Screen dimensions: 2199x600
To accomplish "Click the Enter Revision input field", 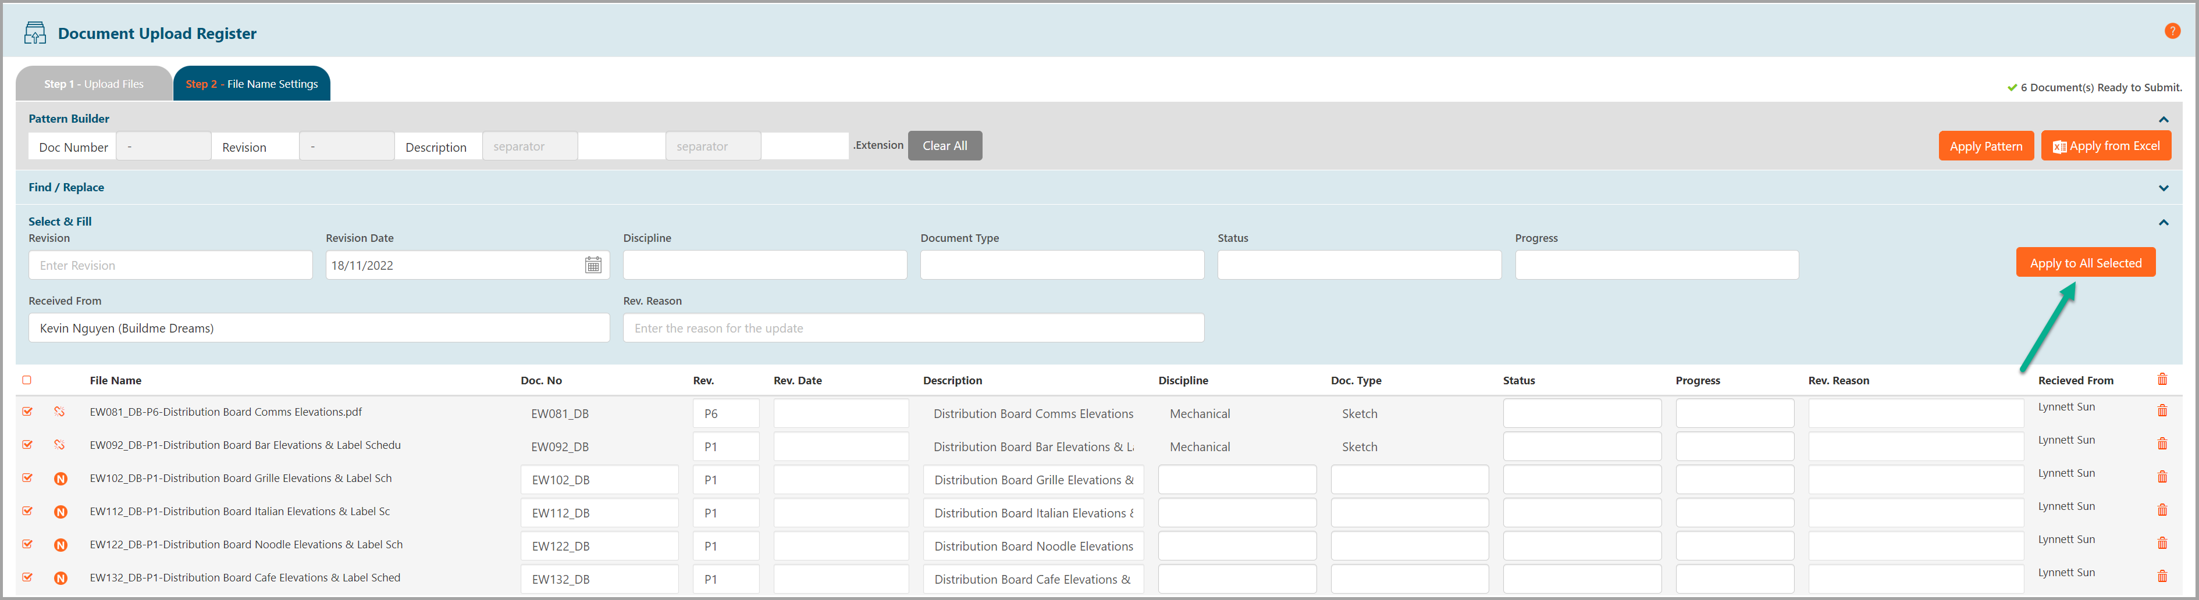I will point(170,266).
